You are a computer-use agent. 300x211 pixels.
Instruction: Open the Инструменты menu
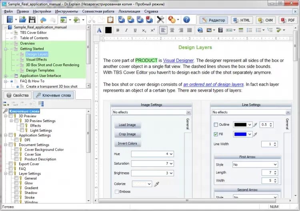66,12
